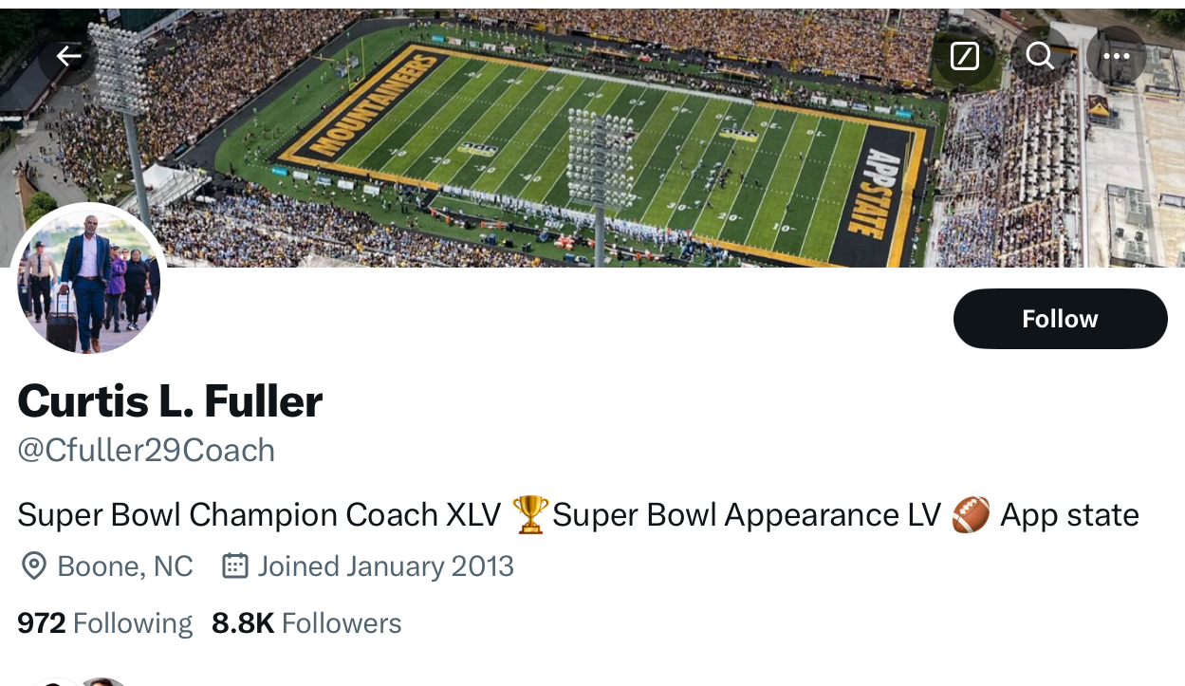Tap the search magnifier icon
Viewport: 1185px width, 686px height.
coord(1040,57)
